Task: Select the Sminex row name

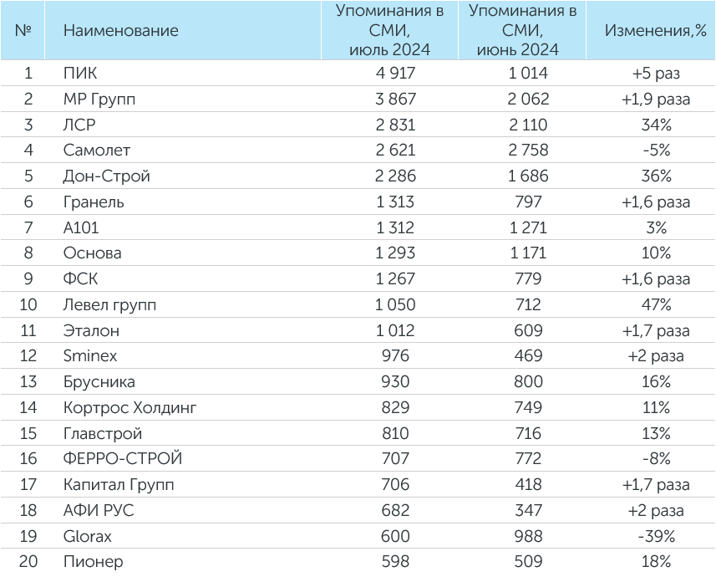Action: 90,355
